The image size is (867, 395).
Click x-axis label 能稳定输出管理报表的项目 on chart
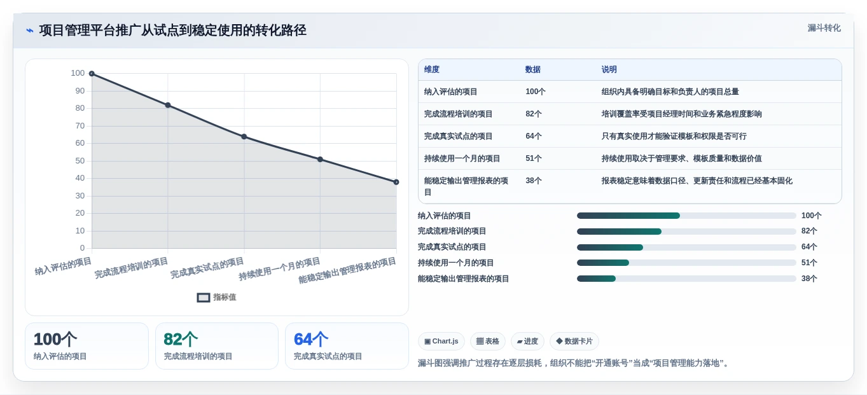[x=348, y=270]
